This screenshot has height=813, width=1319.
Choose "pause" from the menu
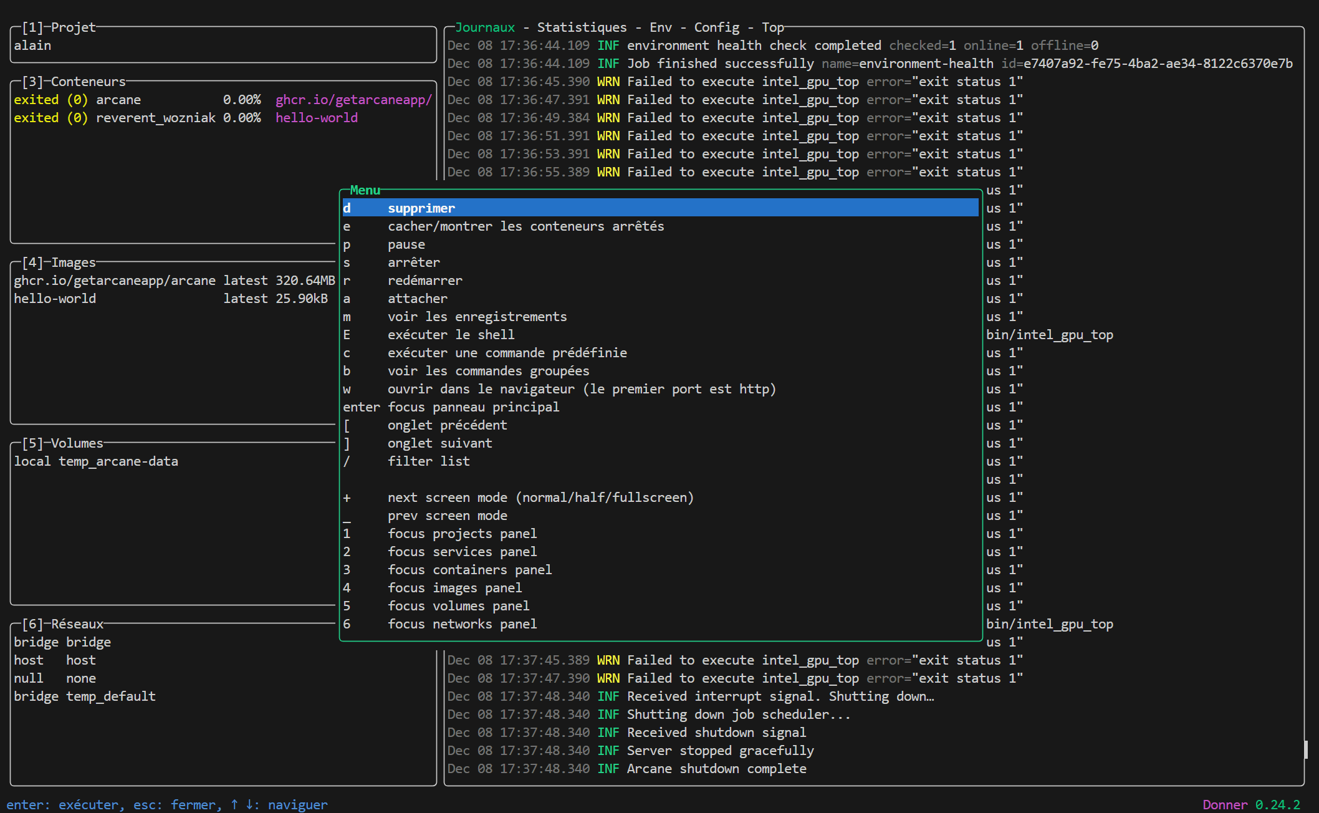point(406,244)
